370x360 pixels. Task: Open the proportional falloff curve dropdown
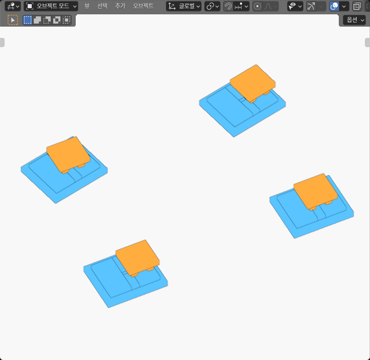[x=270, y=6]
